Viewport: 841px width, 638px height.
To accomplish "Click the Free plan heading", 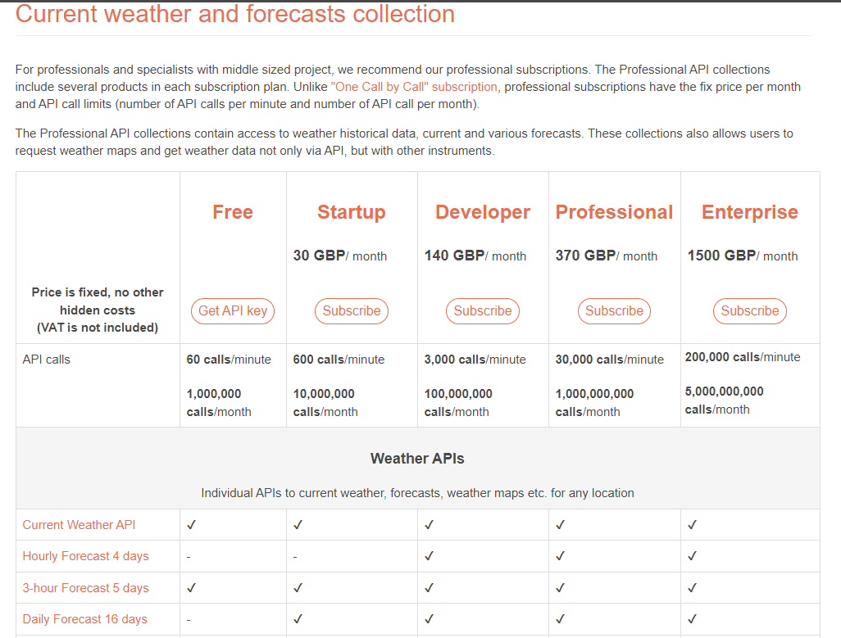I will click(x=233, y=212).
